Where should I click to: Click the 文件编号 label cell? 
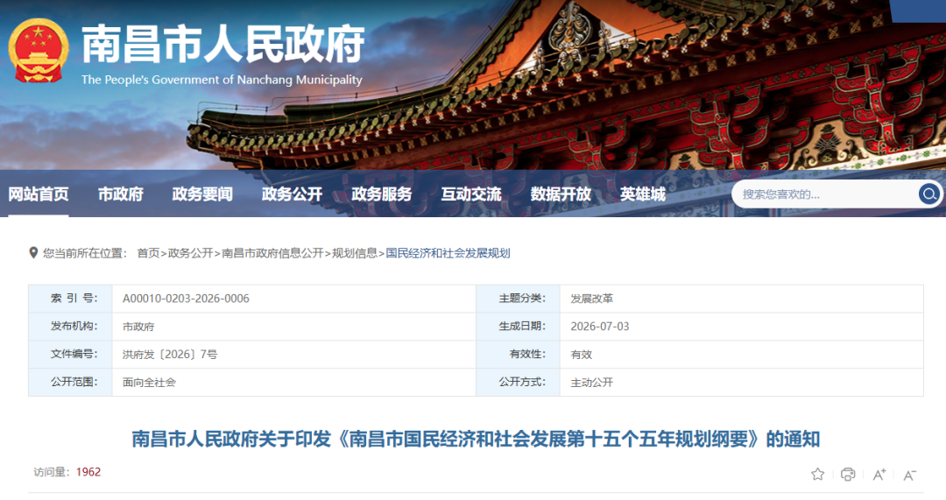click(71, 354)
